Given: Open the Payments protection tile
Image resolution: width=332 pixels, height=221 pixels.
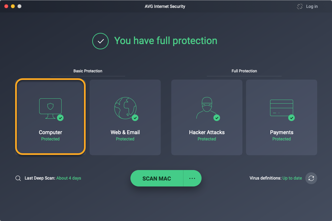Looking at the screenshot, I should click(282, 117).
